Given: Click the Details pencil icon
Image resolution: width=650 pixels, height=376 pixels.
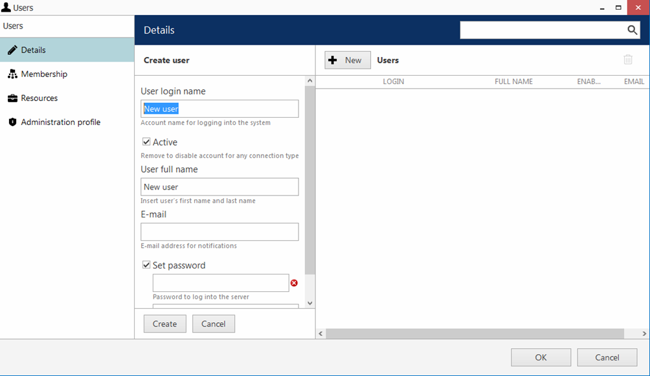Looking at the screenshot, I should [x=12, y=50].
